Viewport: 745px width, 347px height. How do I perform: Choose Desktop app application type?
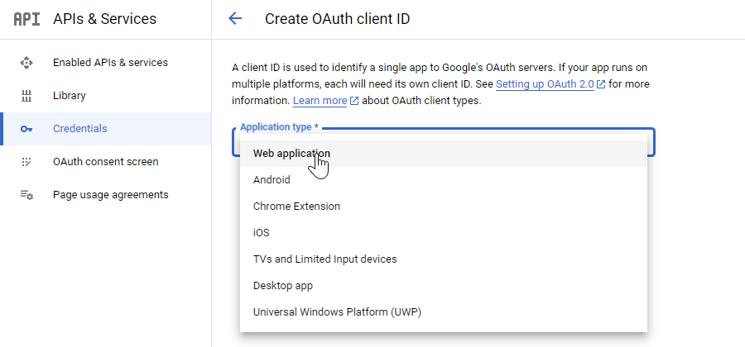pos(444,286)
